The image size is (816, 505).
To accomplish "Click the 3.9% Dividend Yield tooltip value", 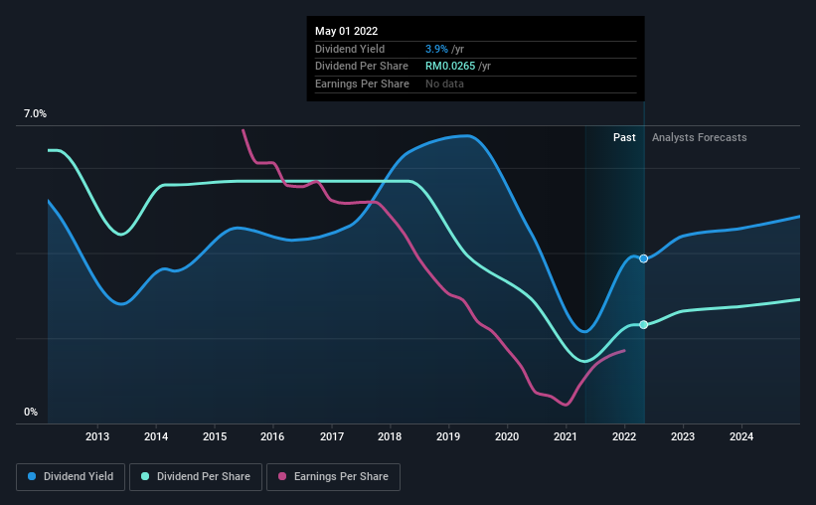I will [436, 49].
